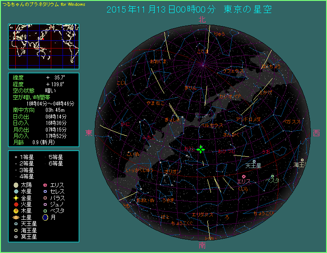Click the Sun (太陽) icon in the legend
Image resolution: width=327 pixels, height=253 pixels.
(16, 185)
